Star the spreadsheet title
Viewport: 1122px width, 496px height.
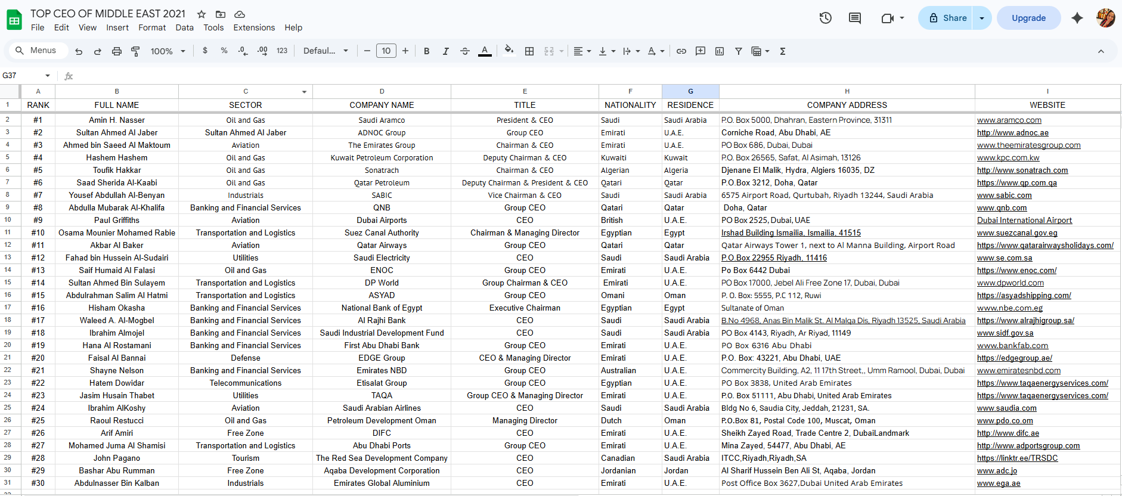point(202,14)
